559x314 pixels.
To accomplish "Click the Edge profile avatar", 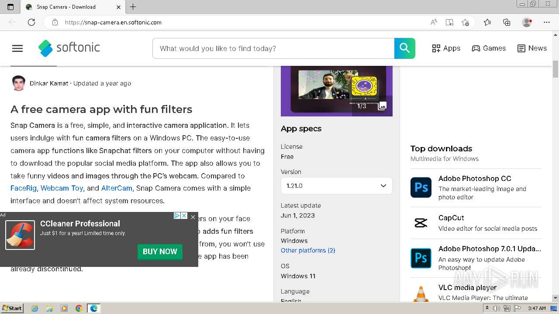I will pos(527,22).
